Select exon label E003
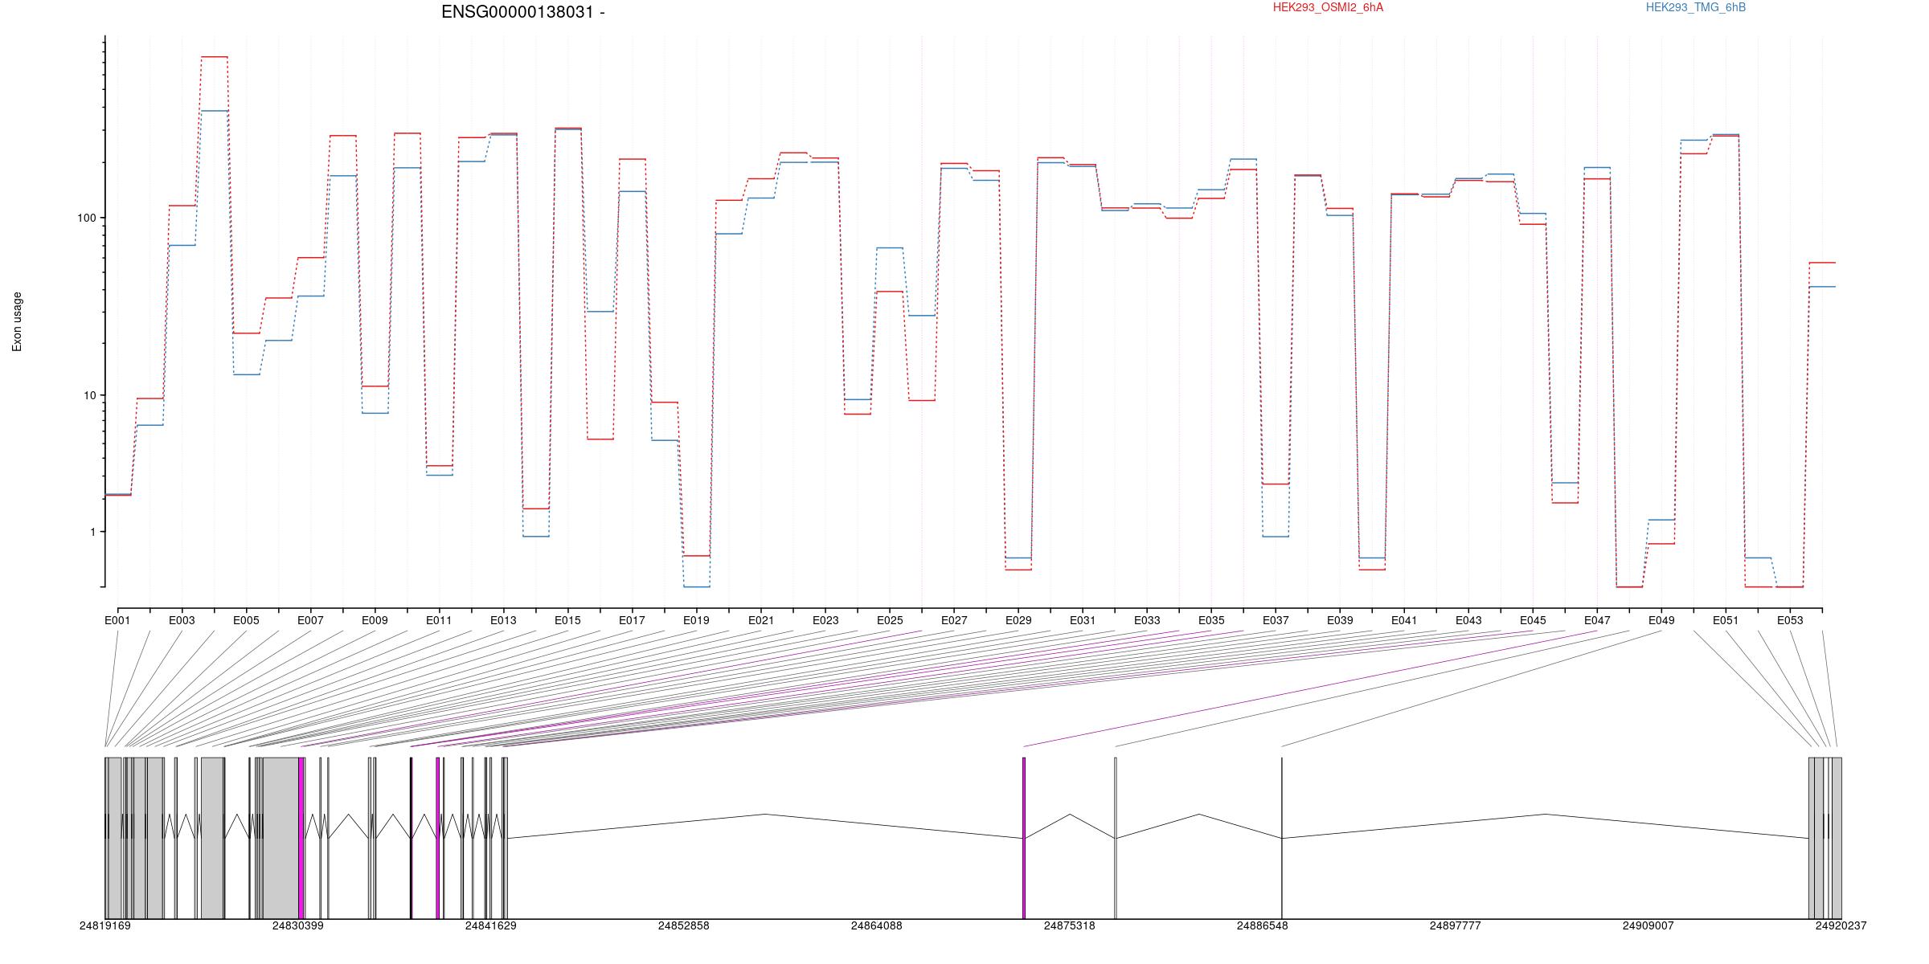The height and width of the screenshot is (964, 1929). tap(182, 620)
